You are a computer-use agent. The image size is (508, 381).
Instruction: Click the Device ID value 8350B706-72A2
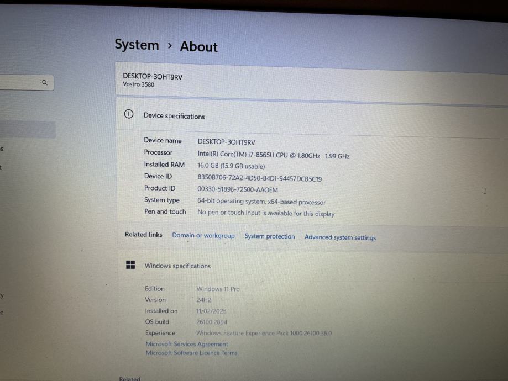tap(259, 178)
